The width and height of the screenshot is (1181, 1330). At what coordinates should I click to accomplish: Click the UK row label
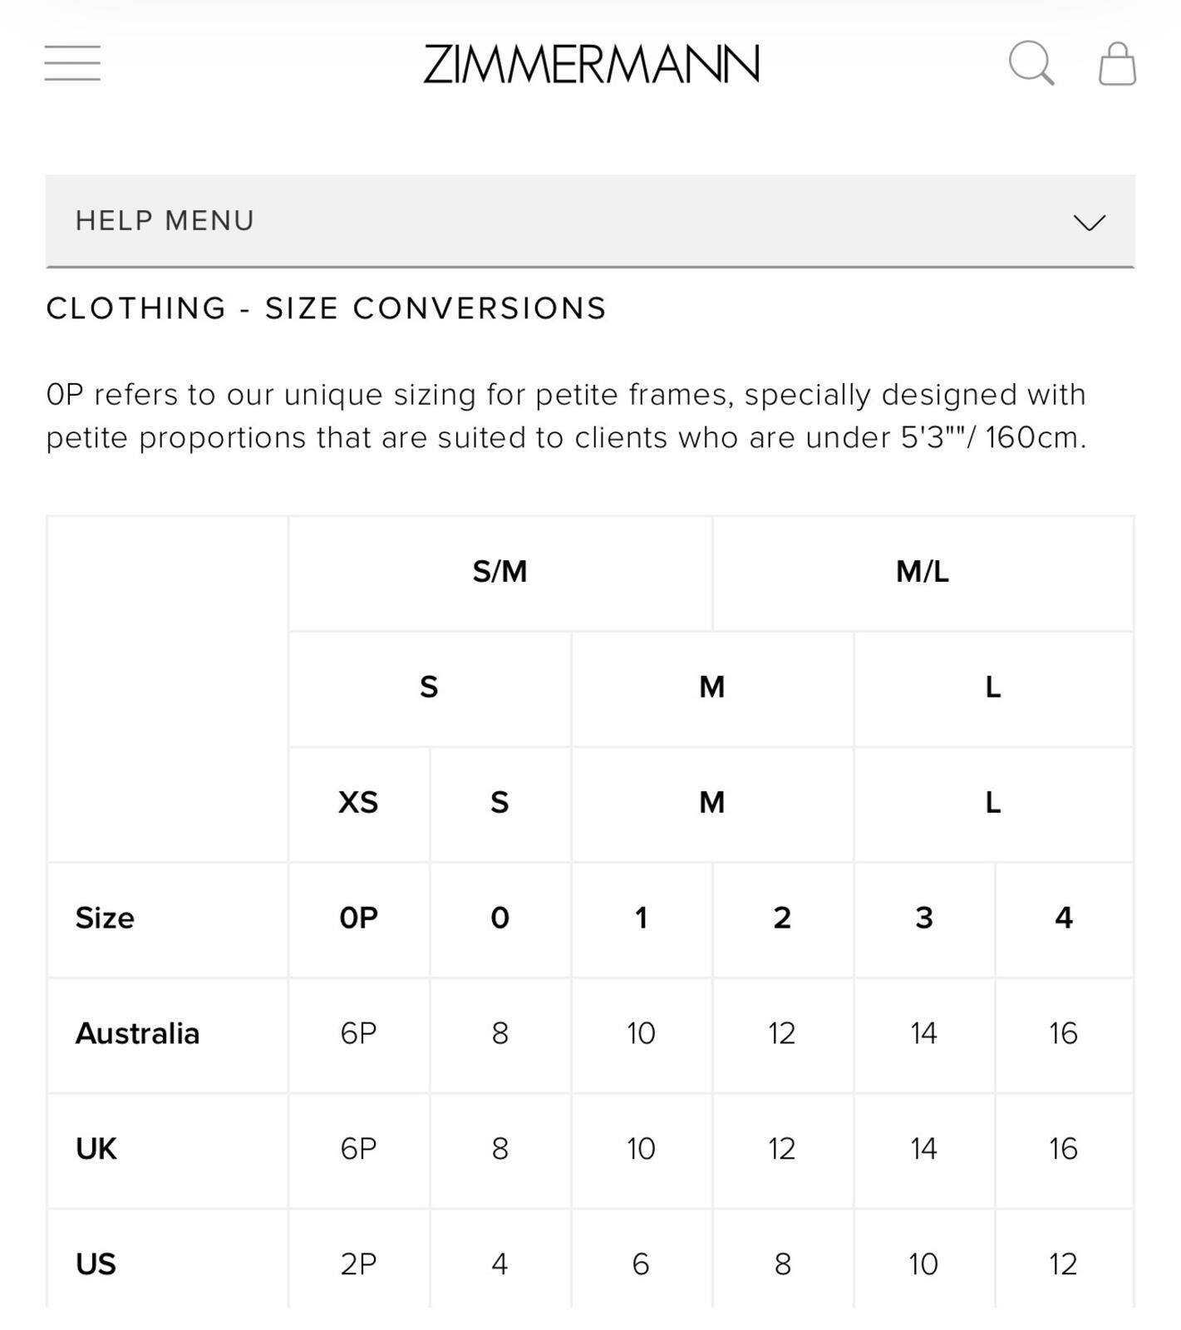pos(96,1149)
